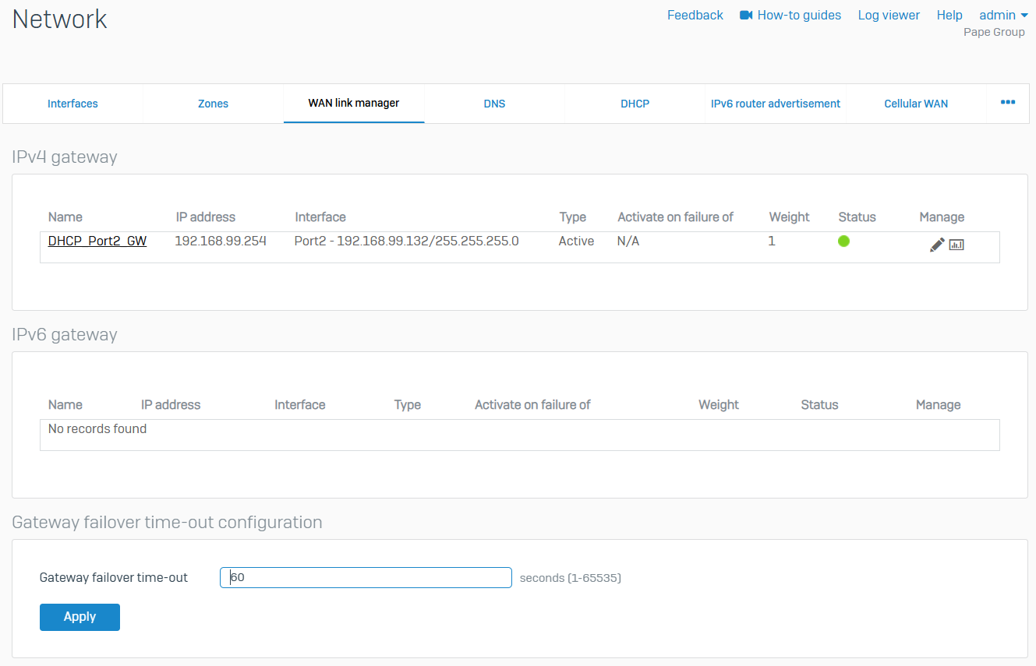This screenshot has height=666, width=1036.
Task: Open the Zones tab
Action: point(213,104)
